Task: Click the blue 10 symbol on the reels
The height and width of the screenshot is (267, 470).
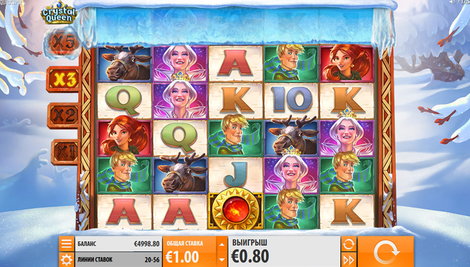Action: coord(291,99)
